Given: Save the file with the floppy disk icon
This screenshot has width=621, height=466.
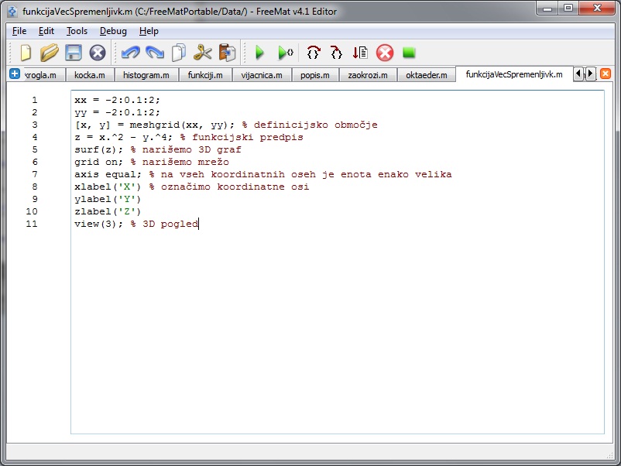Looking at the screenshot, I should (74, 53).
